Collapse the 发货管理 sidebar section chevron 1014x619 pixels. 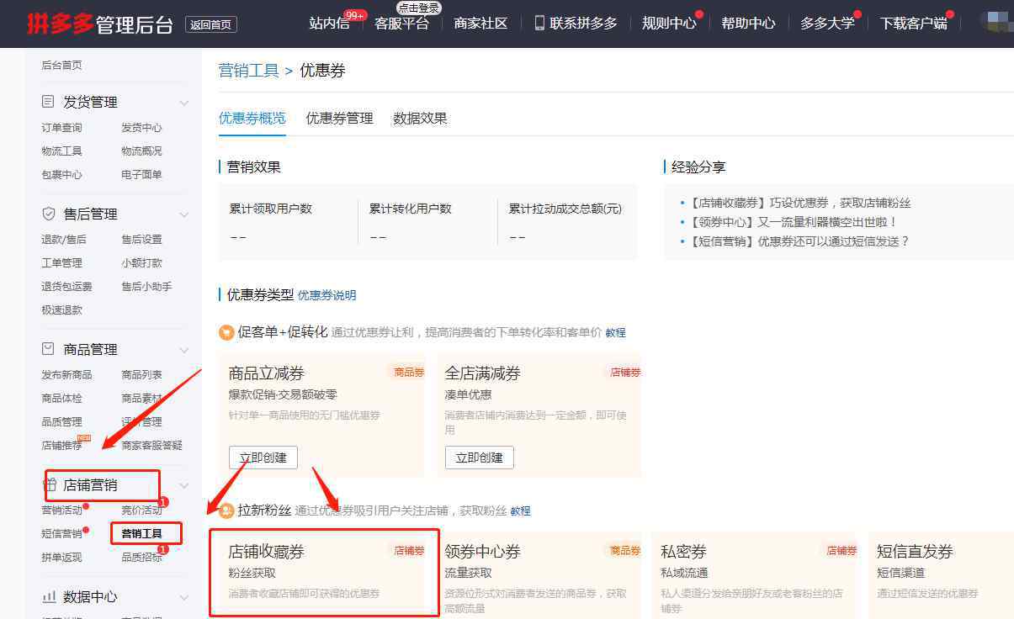click(x=184, y=103)
